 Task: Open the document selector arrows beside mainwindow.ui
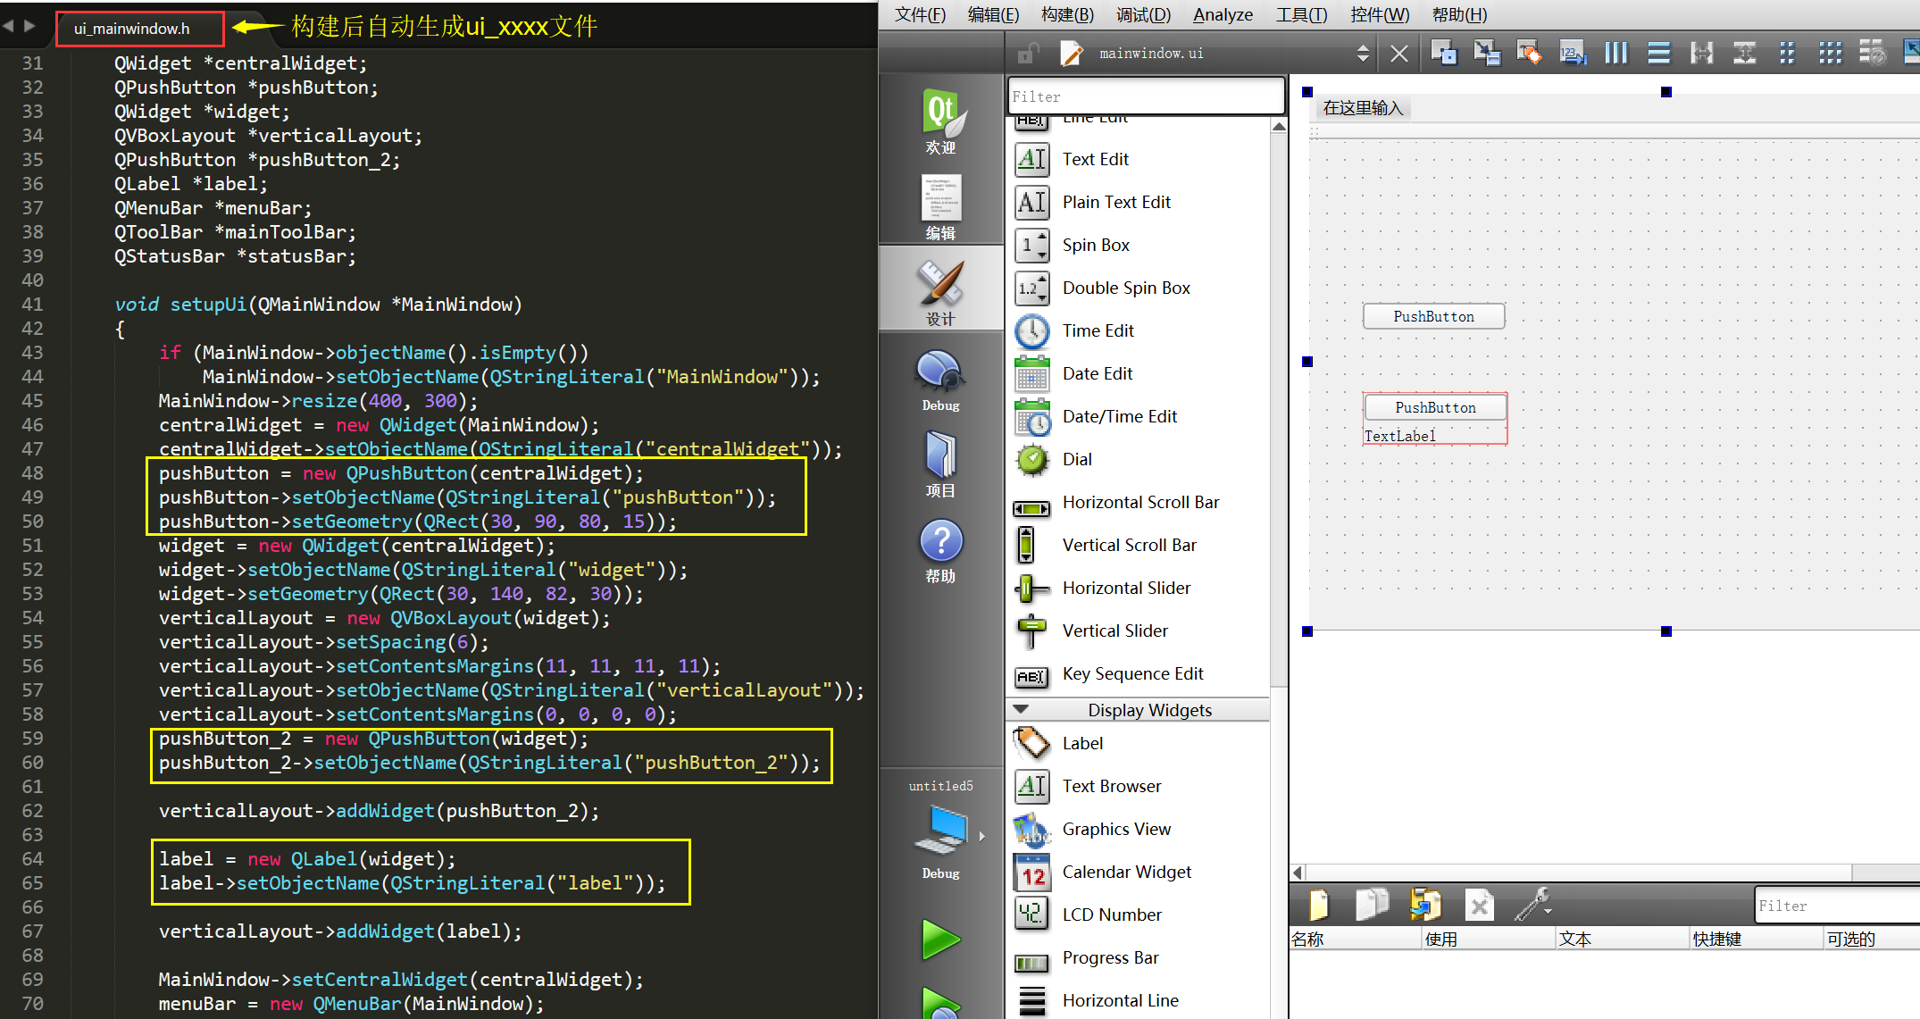pos(1364,53)
